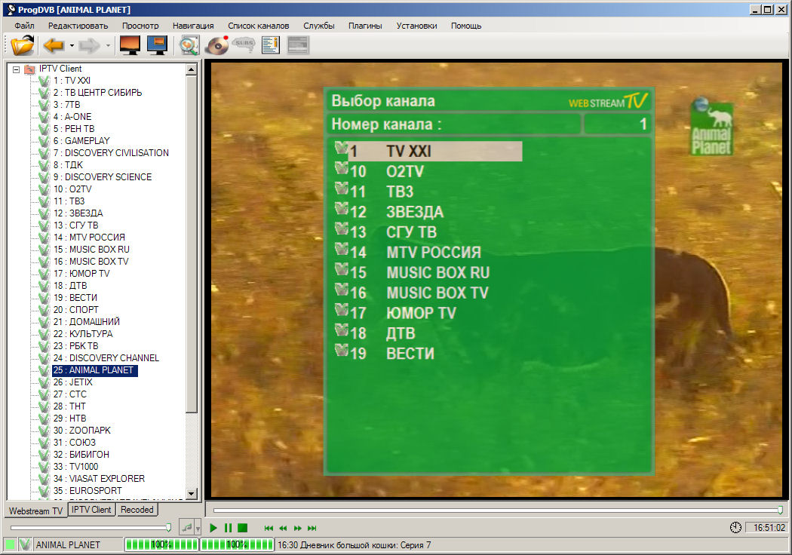The image size is (792, 555).
Task: Click the disc record icon
Action: [x=217, y=45]
